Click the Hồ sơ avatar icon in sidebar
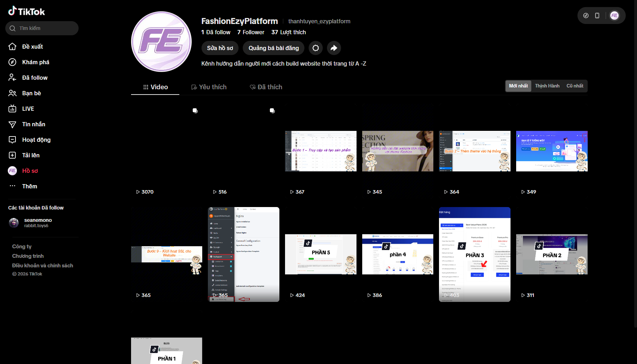 click(x=12, y=171)
